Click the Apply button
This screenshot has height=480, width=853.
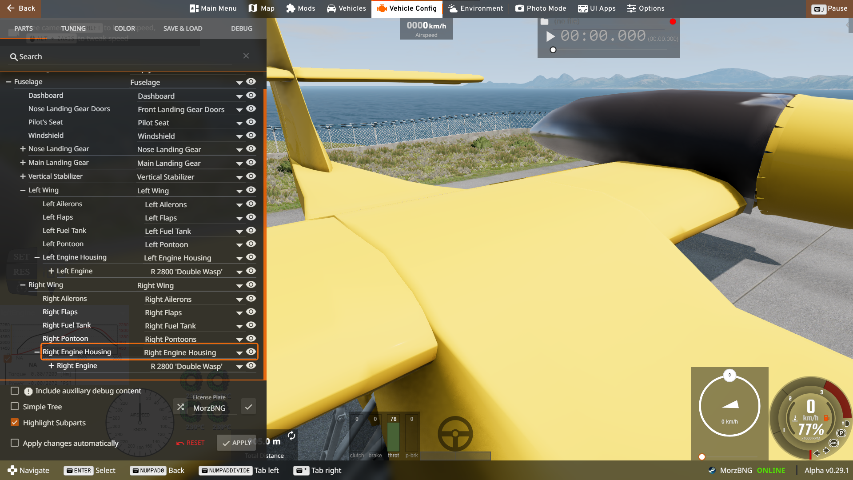[237, 443]
